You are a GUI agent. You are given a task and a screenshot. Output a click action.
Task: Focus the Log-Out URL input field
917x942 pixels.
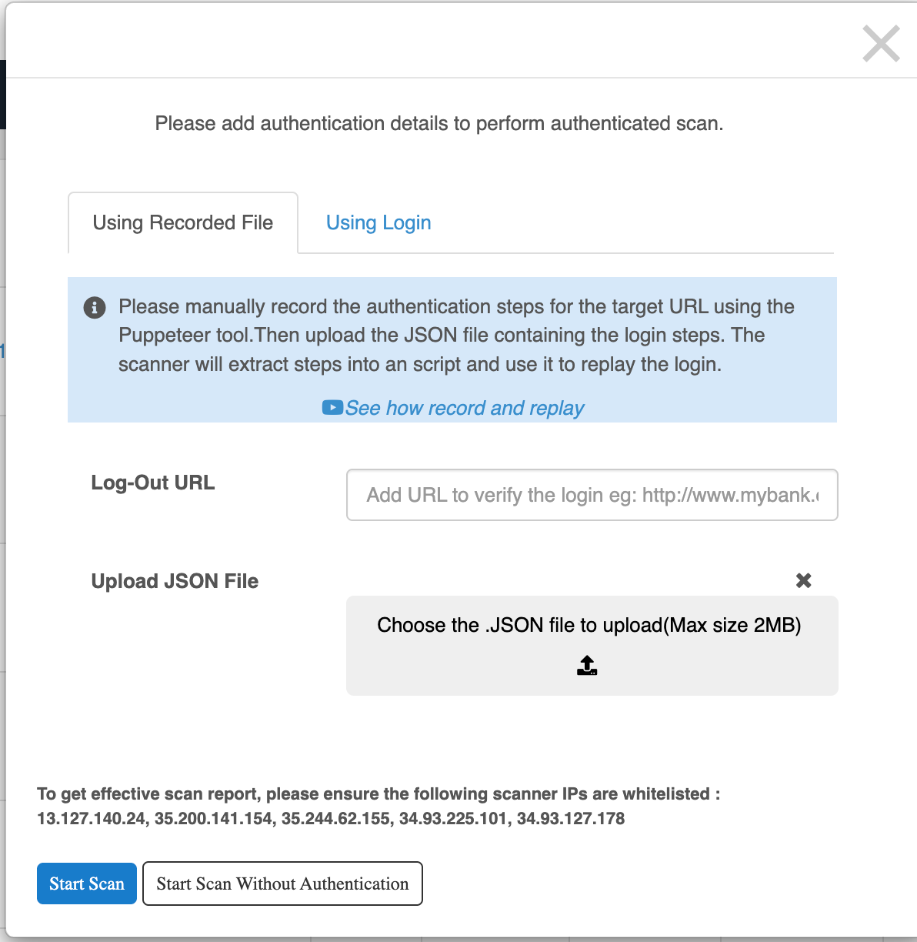pos(592,495)
